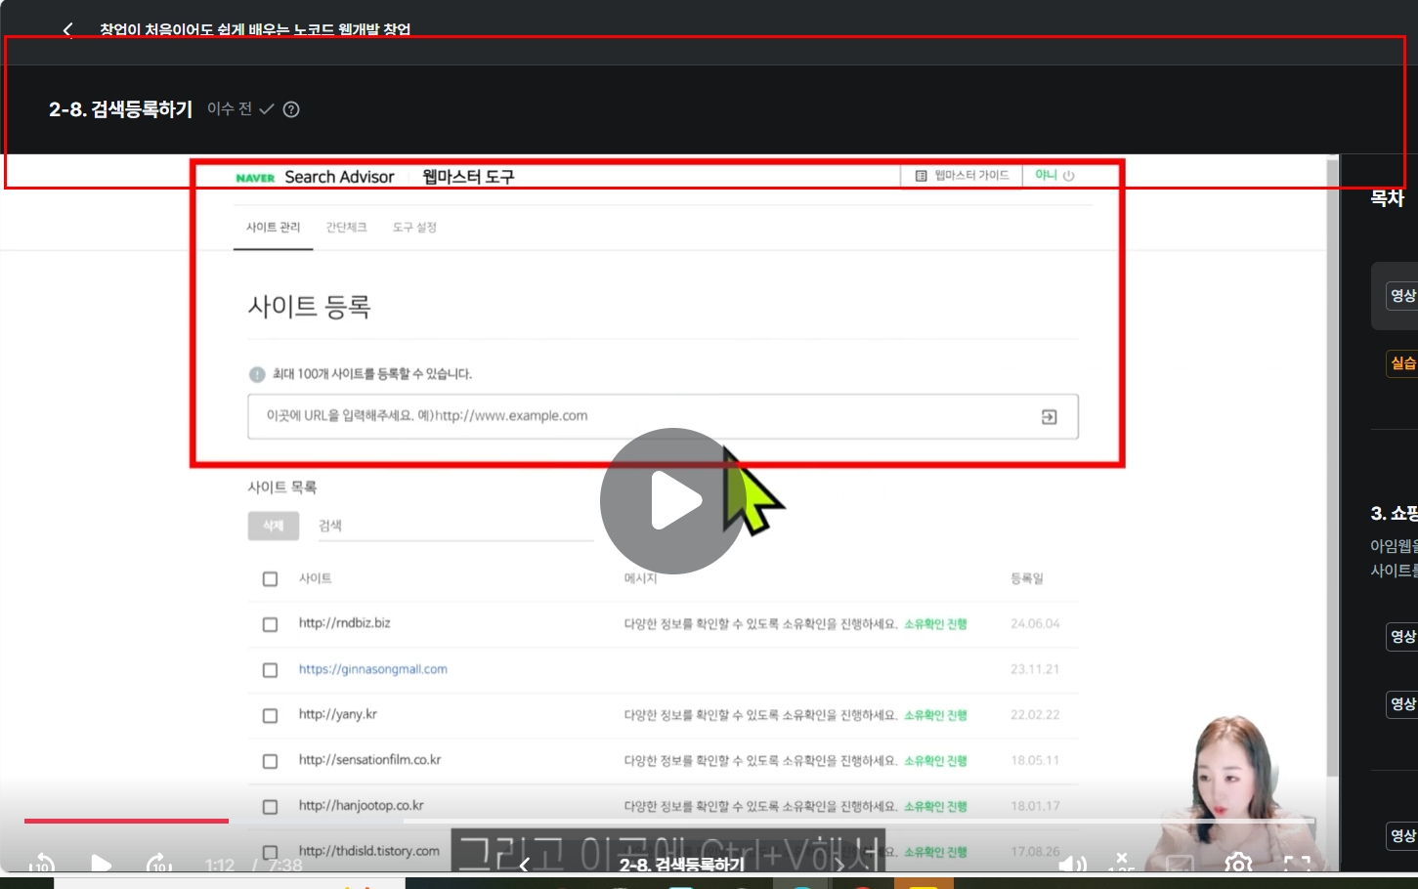Change the x1.25 playback speed
1418x889 pixels.
pyautogui.click(x=1122, y=864)
